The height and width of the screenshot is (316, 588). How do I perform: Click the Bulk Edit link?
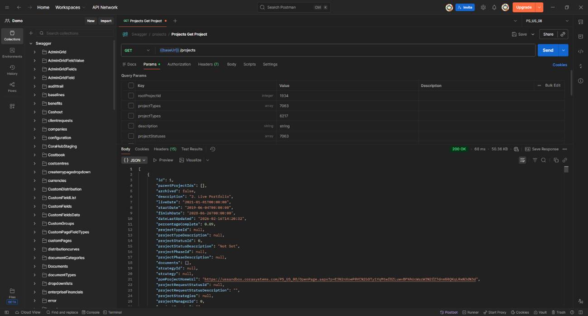(x=553, y=85)
